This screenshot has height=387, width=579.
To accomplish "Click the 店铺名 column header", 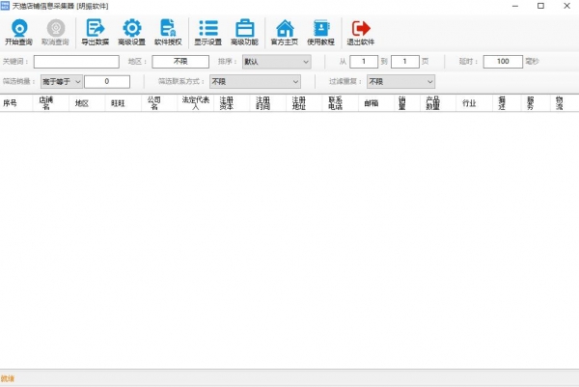I will click(45, 102).
